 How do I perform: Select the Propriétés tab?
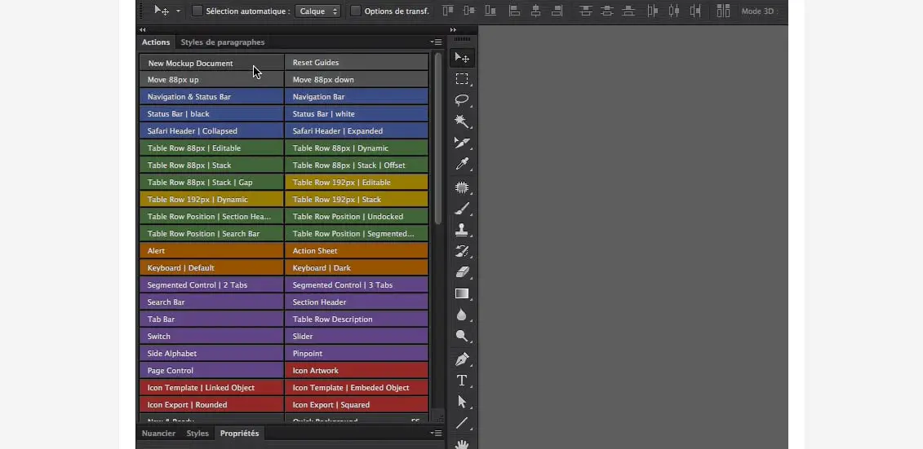click(x=240, y=434)
